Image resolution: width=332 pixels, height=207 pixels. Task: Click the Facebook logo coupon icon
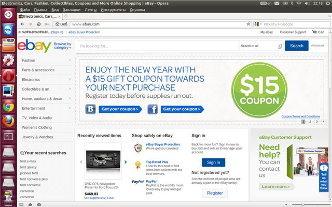[153, 109]
